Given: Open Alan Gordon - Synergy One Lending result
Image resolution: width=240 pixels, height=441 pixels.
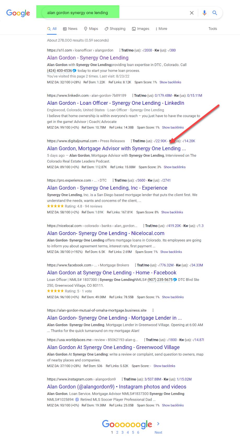Looking at the screenshot, I should (88, 58).
